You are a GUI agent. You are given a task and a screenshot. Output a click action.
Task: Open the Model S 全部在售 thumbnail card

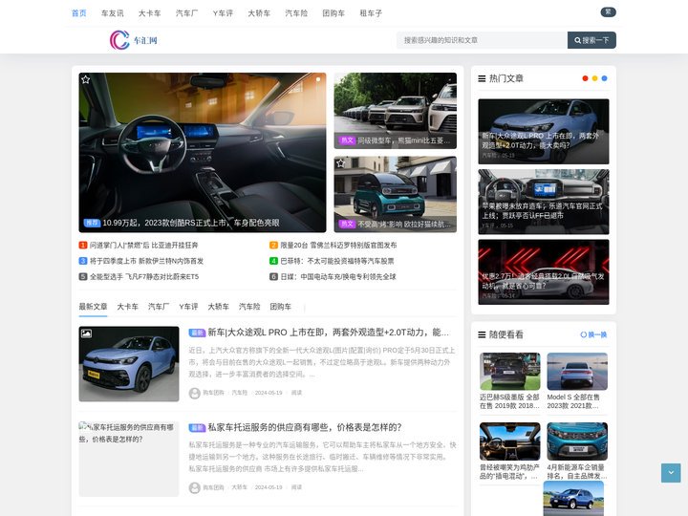coord(577,381)
